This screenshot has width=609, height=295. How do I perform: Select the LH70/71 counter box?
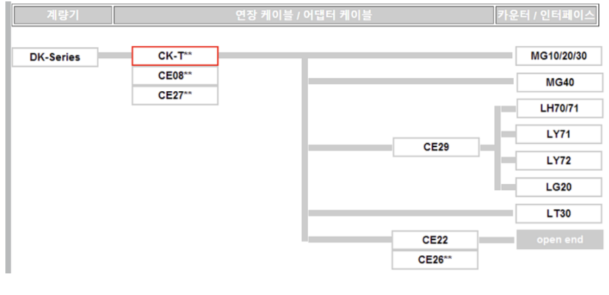(559, 108)
